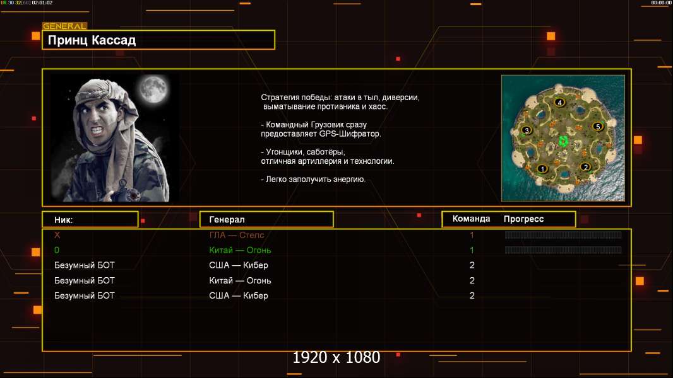Click the green center marker on the map

click(563, 141)
